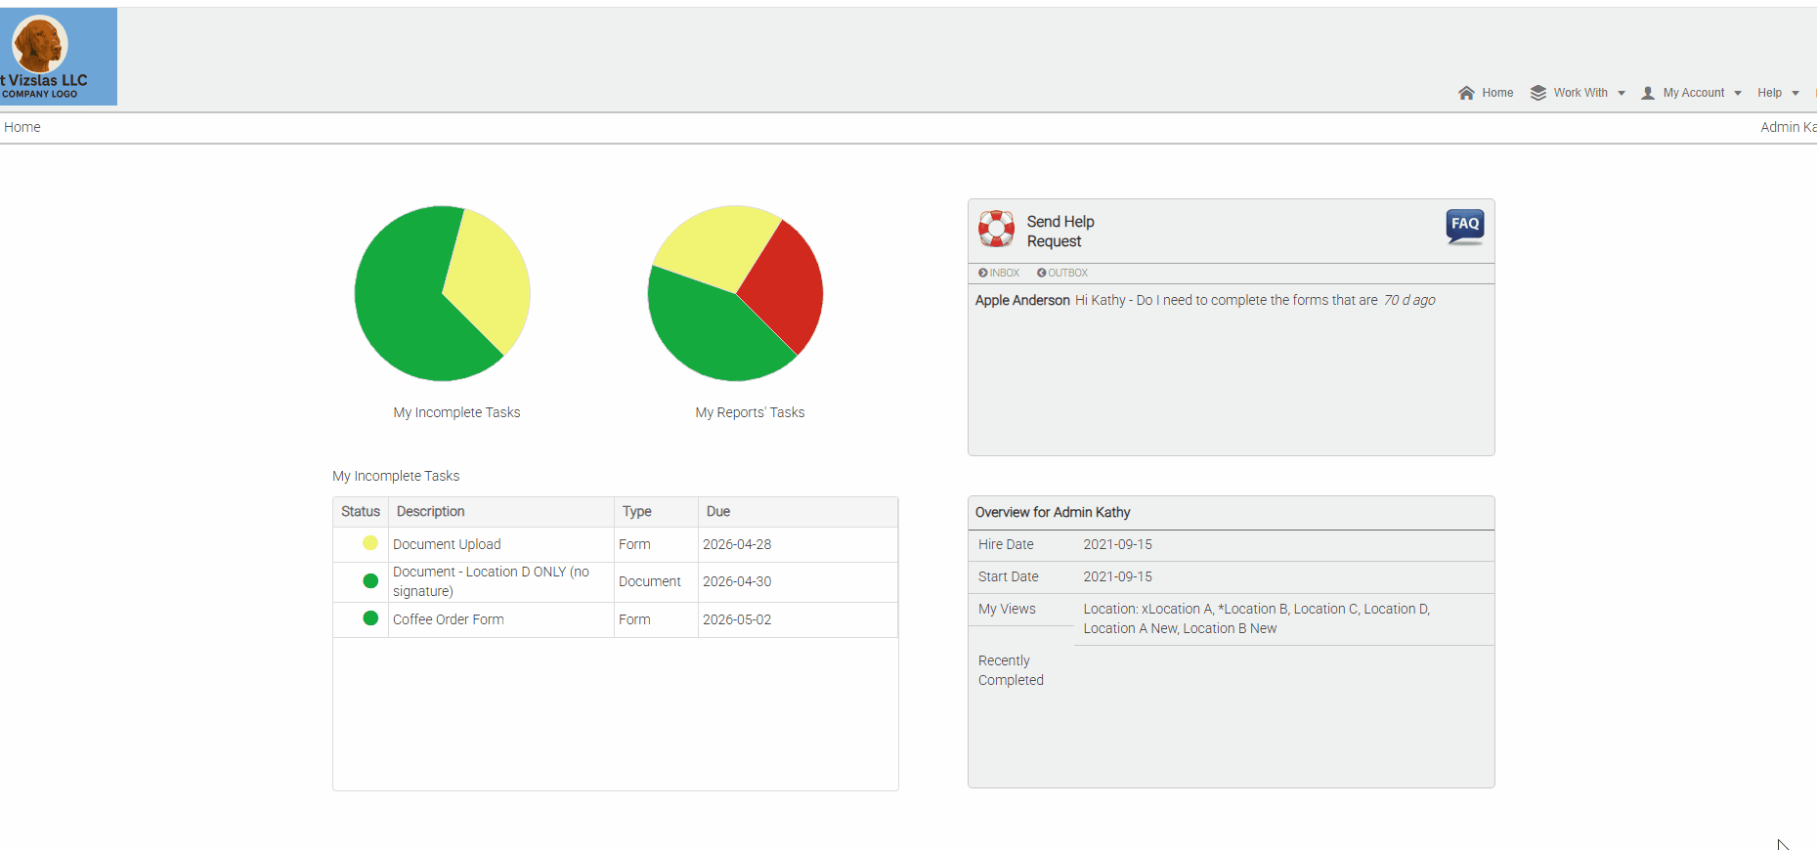This screenshot has height=850, width=1817.
Task: Sort by the Due column header
Action: pos(798,511)
